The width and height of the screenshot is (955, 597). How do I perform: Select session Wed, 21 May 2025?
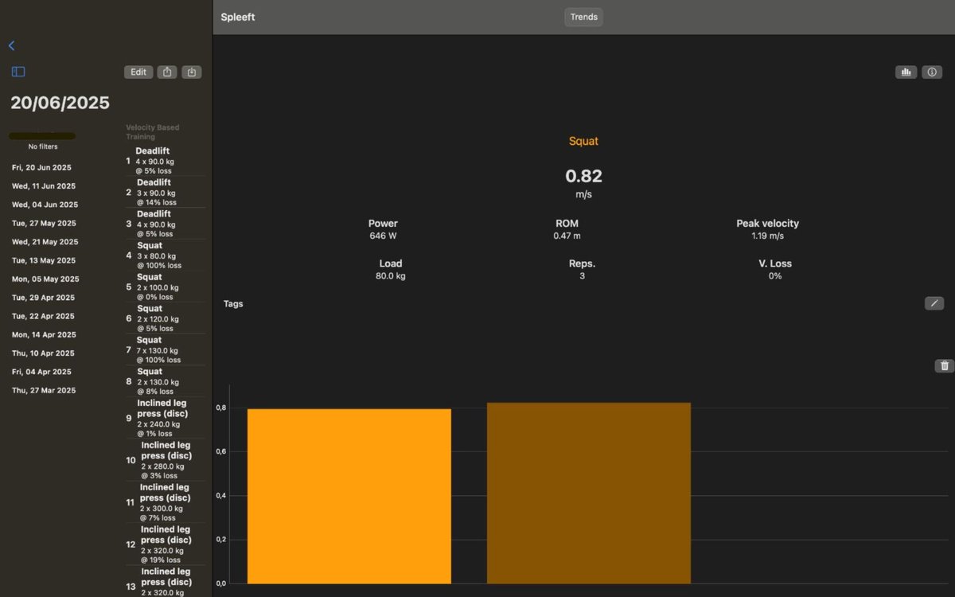[45, 242]
